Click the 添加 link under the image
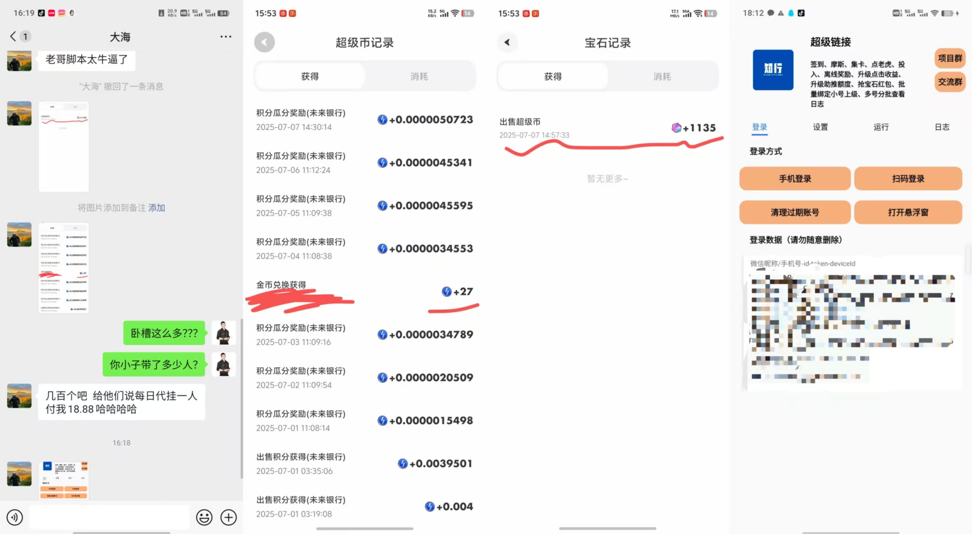Viewport: 972px width, 534px height. [156, 208]
